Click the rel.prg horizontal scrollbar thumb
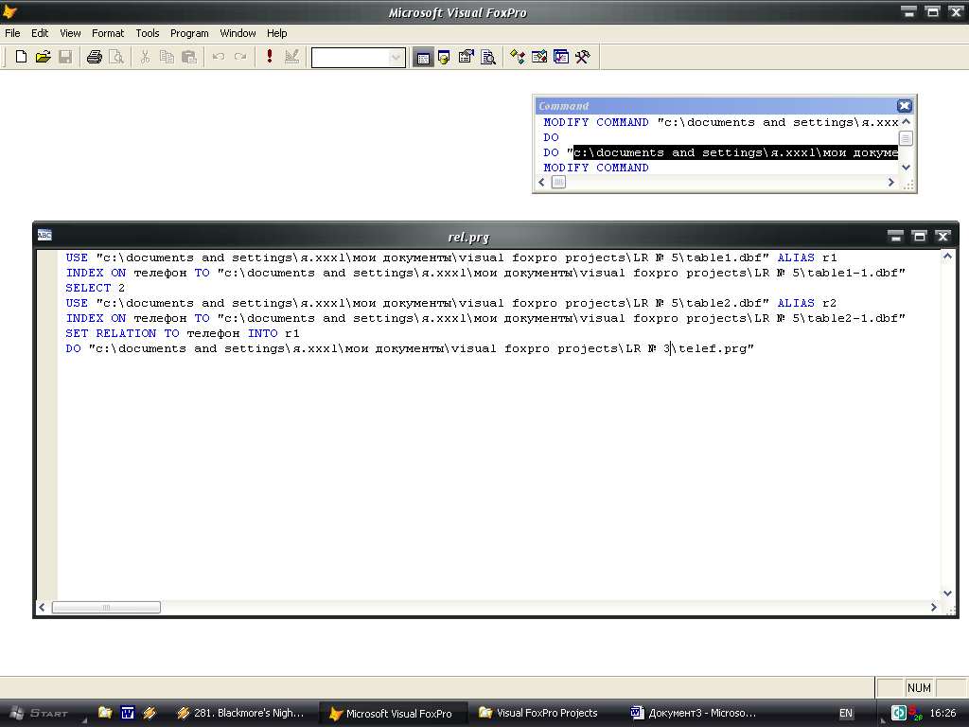Image resolution: width=969 pixels, height=727 pixels. tap(106, 608)
